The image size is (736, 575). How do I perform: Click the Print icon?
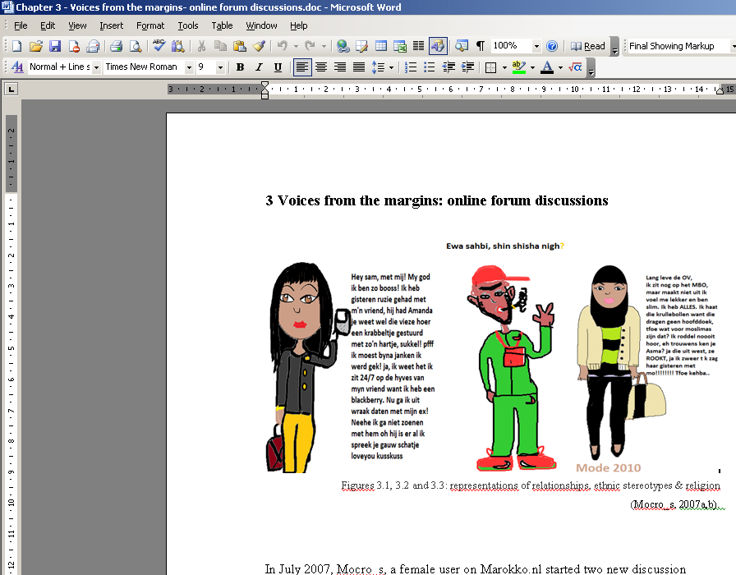pyautogui.click(x=116, y=46)
